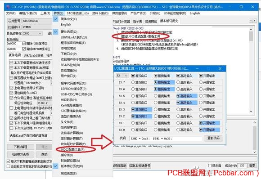
Task: Click the lower log panel scroll-down arrow
Action: (255, 152)
